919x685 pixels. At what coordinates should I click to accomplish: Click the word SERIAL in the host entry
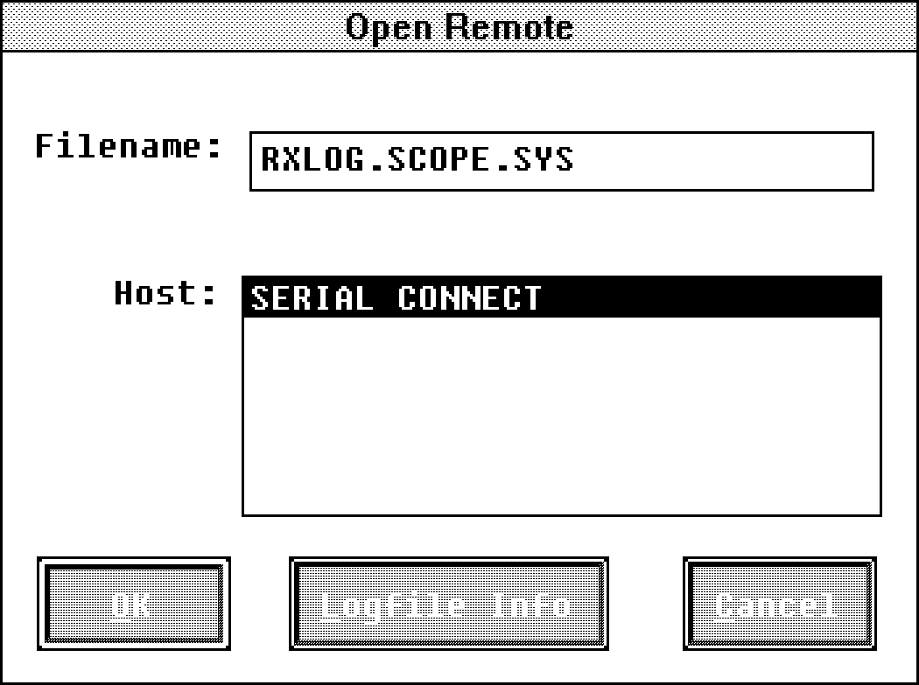[x=312, y=298]
